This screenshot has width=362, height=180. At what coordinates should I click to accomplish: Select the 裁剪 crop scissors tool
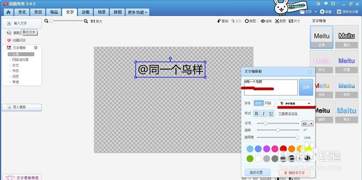point(280,21)
